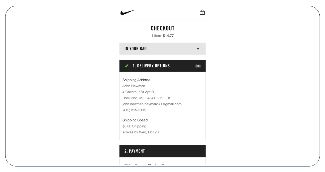Screen dimensions: 325x172
Task: Click the Checkout page title
Action: tap(162, 28)
